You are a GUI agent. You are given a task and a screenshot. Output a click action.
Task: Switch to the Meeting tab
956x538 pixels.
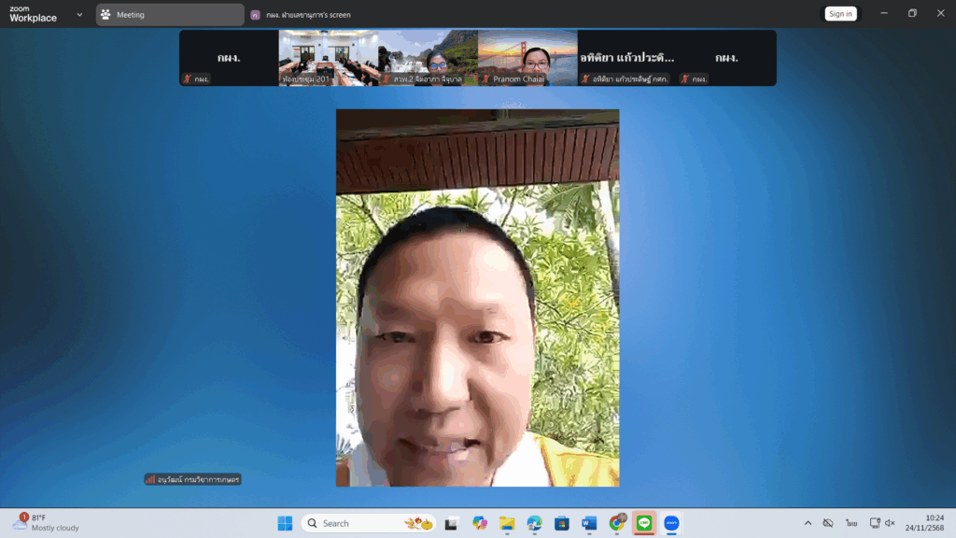tap(169, 14)
